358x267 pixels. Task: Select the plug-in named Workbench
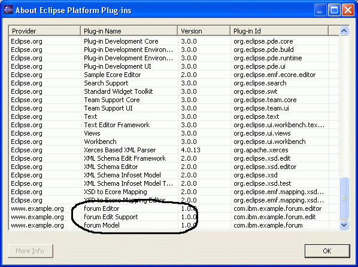pyautogui.click(x=174, y=142)
